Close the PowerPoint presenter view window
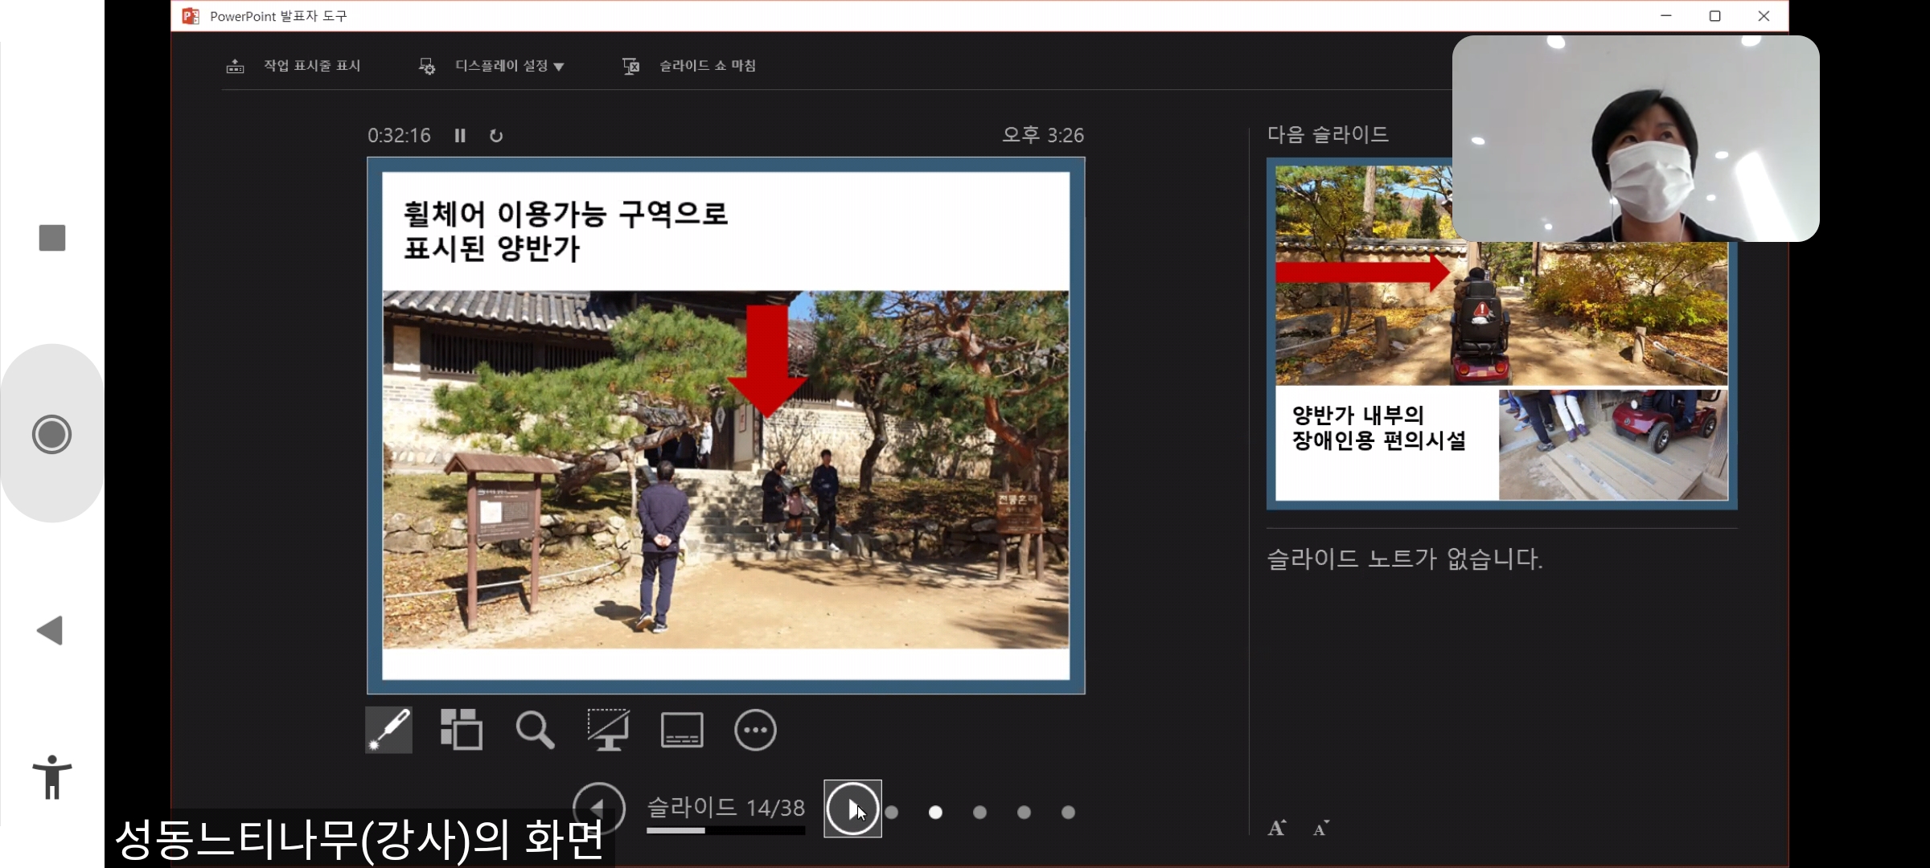1930x868 pixels. click(x=1764, y=16)
